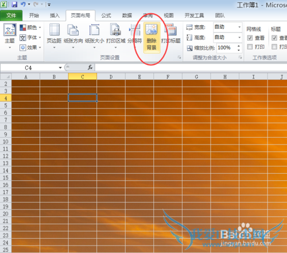Switch to the 公式 (Formulas) tab
Screen dimensions: 287x253
(x=106, y=15)
